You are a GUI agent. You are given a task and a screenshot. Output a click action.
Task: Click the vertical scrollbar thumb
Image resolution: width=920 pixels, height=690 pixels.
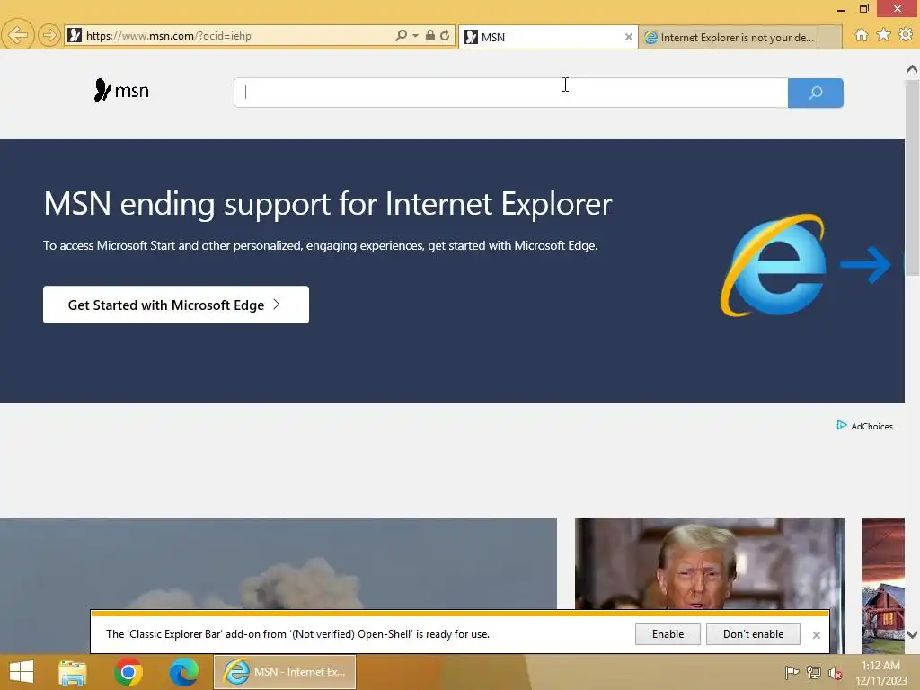pos(912,177)
